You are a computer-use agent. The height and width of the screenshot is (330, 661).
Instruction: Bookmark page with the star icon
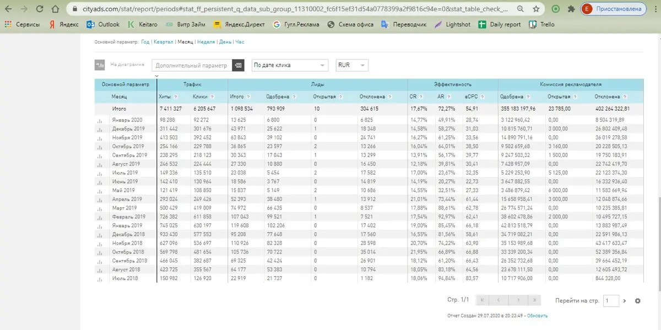pos(536,9)
